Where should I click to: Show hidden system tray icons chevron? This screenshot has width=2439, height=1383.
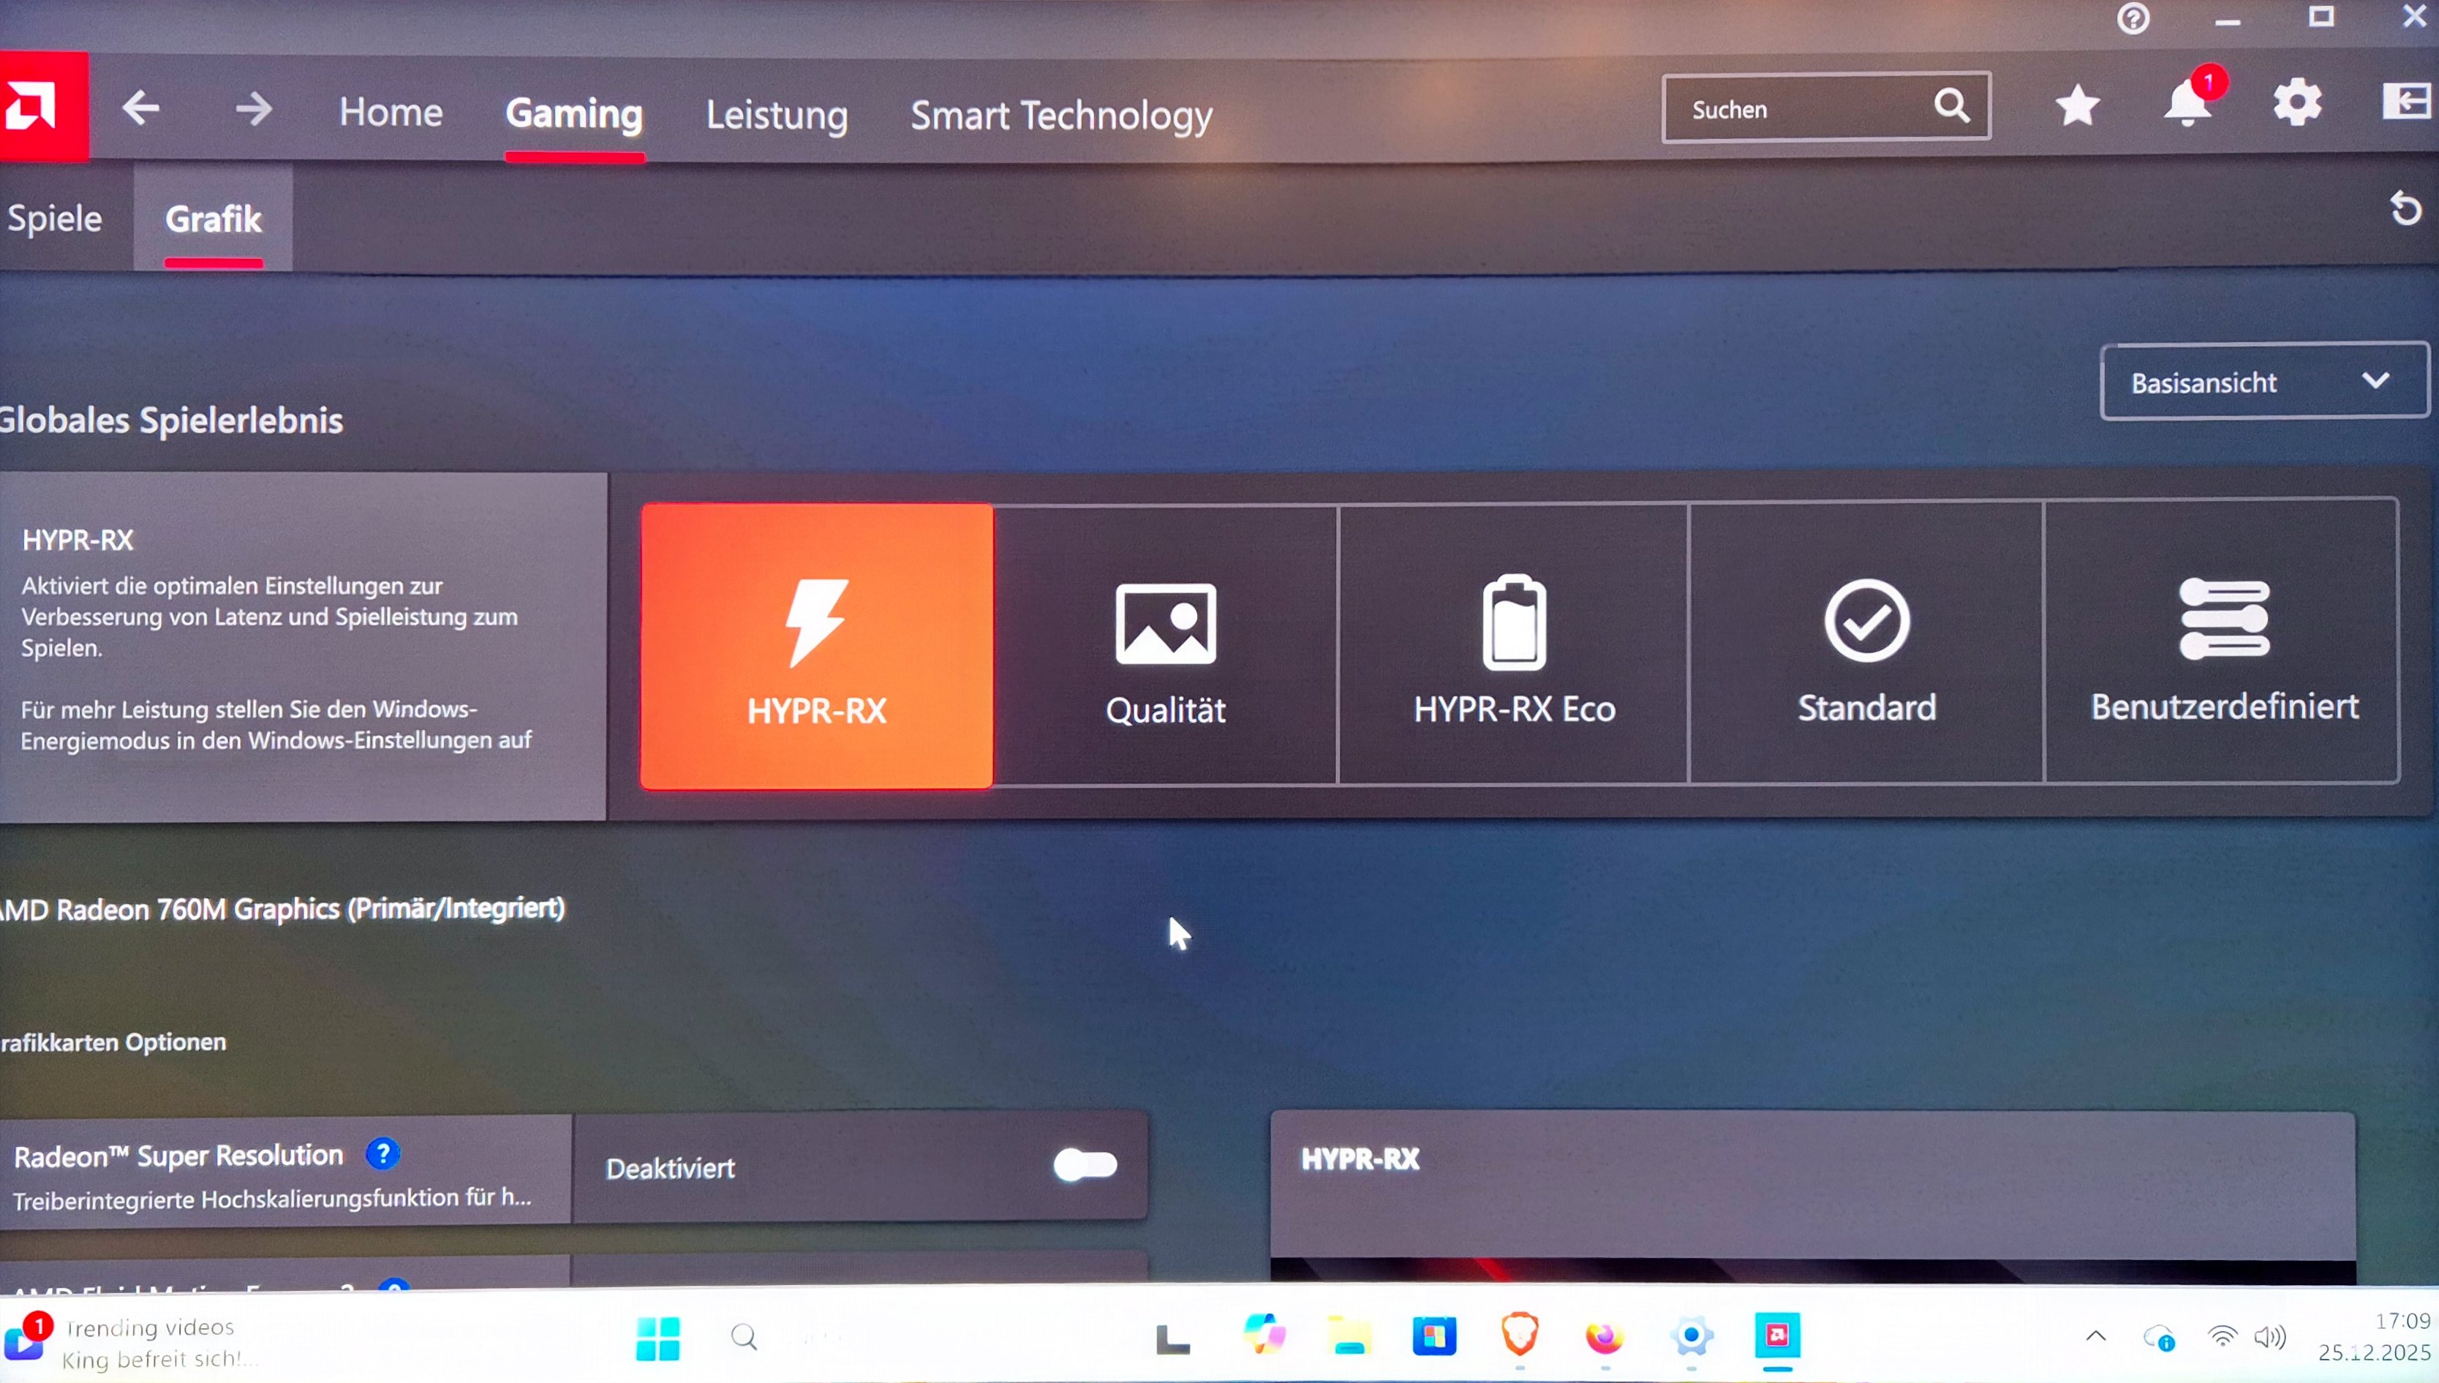(x=2096, y=1336)
